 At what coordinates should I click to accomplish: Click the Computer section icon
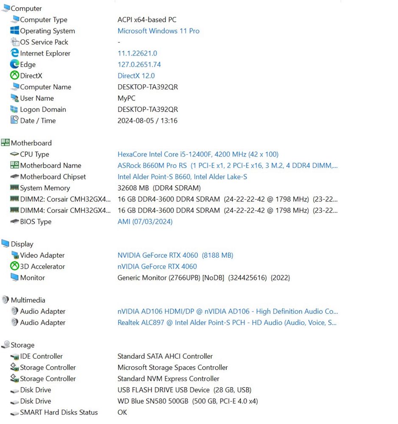point(6,8)
